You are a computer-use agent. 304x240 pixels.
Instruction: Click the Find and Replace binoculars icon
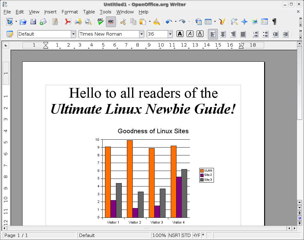234,22
